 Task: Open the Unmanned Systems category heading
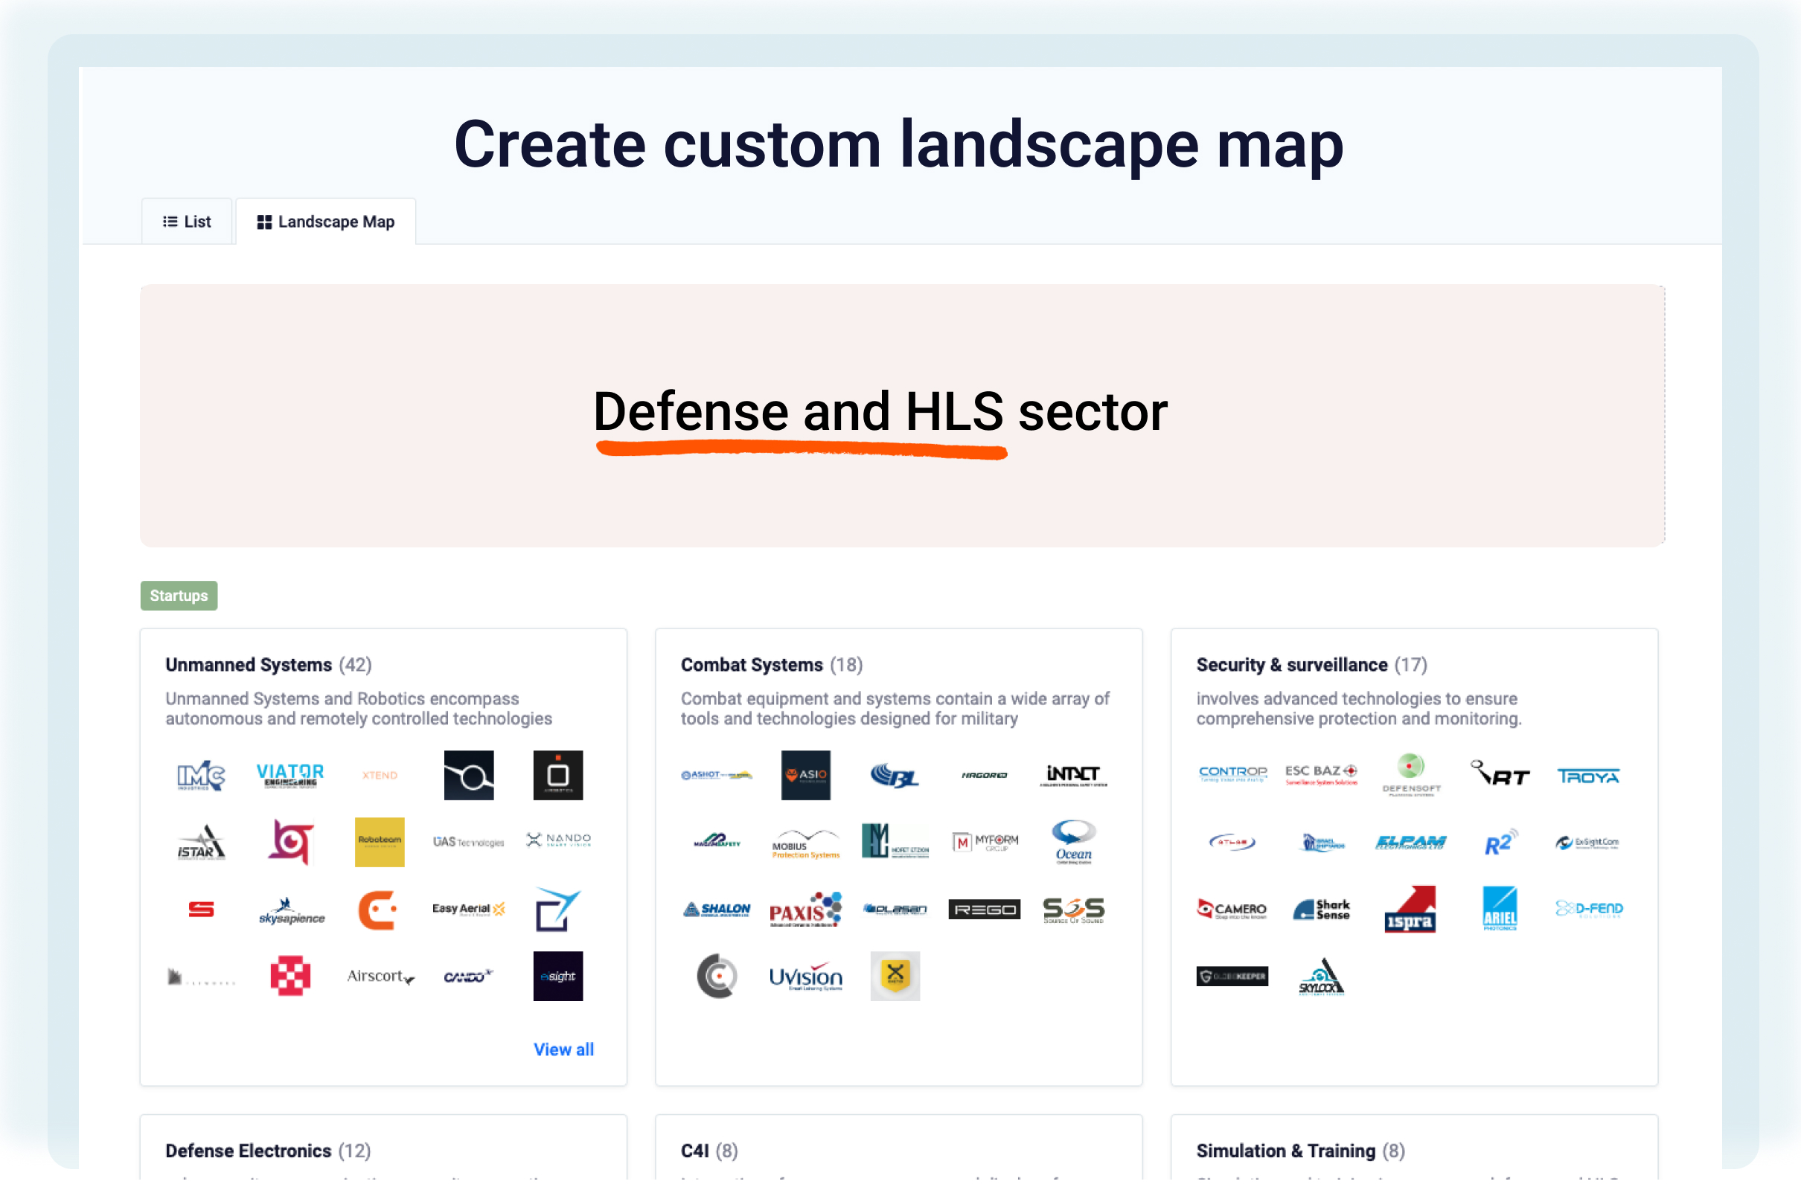[x=249, y=665]
